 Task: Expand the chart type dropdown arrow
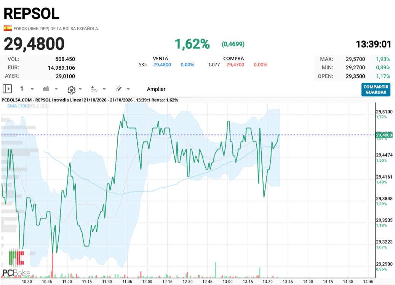(x=56, y=89)
